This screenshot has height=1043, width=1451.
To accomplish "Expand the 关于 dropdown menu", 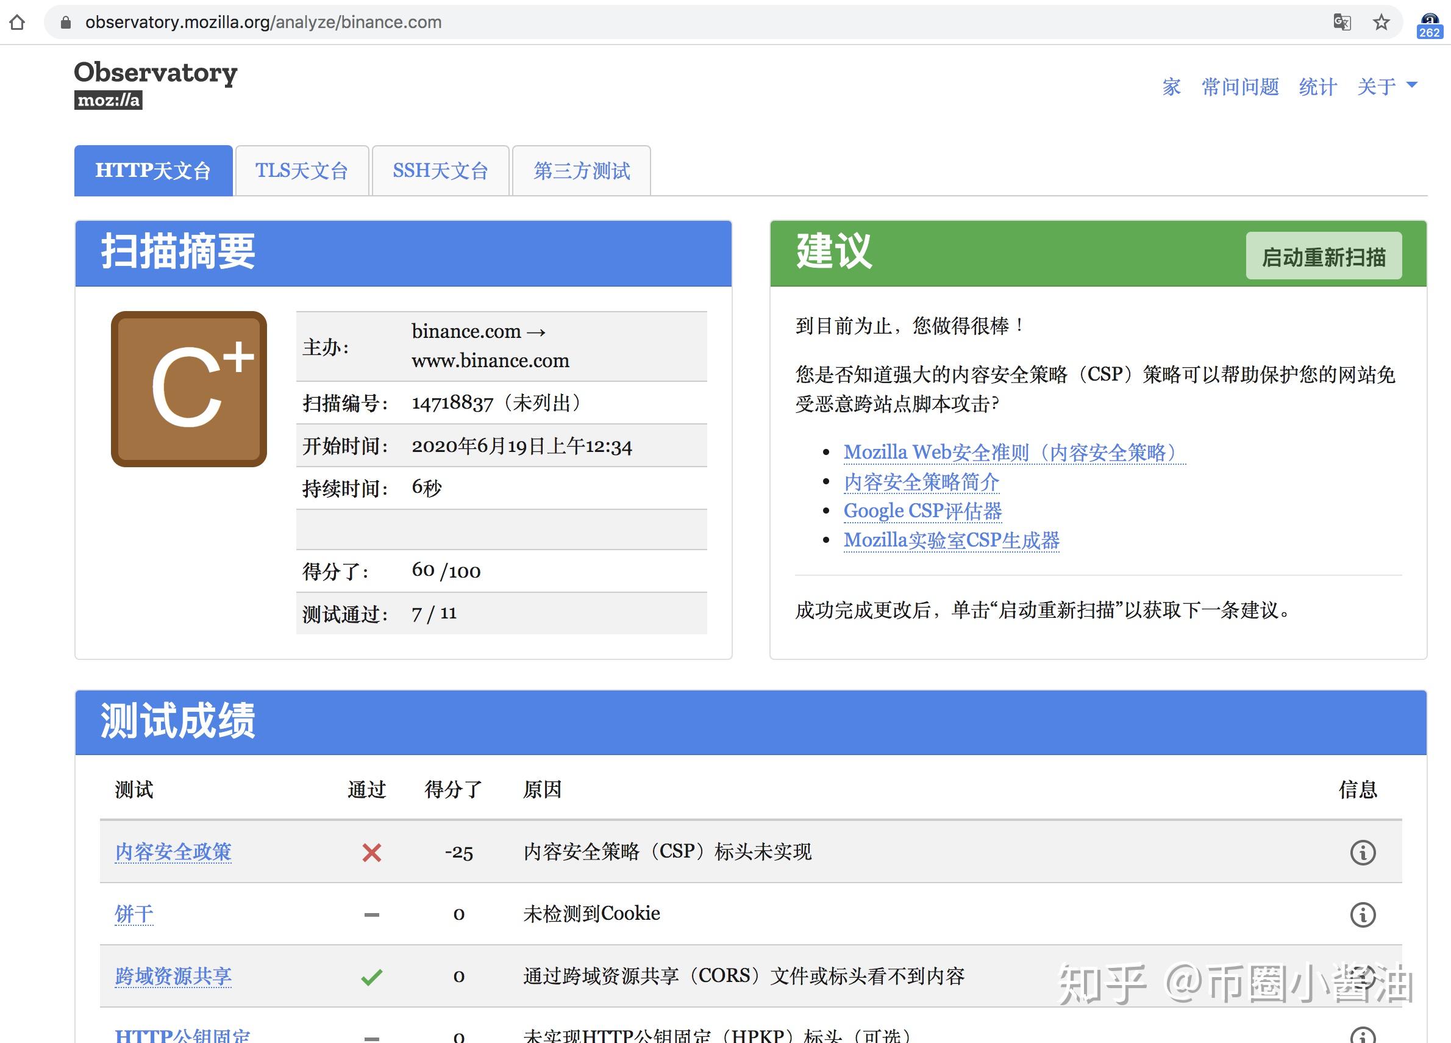I will [1387, 87].
